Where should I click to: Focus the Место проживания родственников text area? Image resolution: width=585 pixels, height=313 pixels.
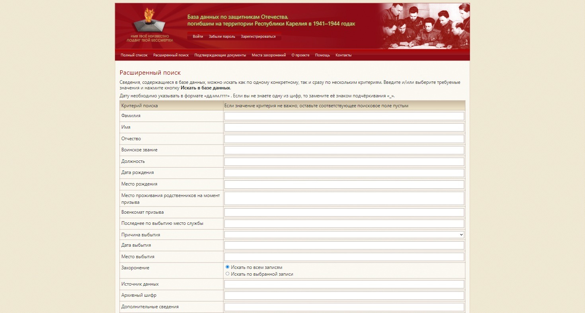click(x=344, y=199)
